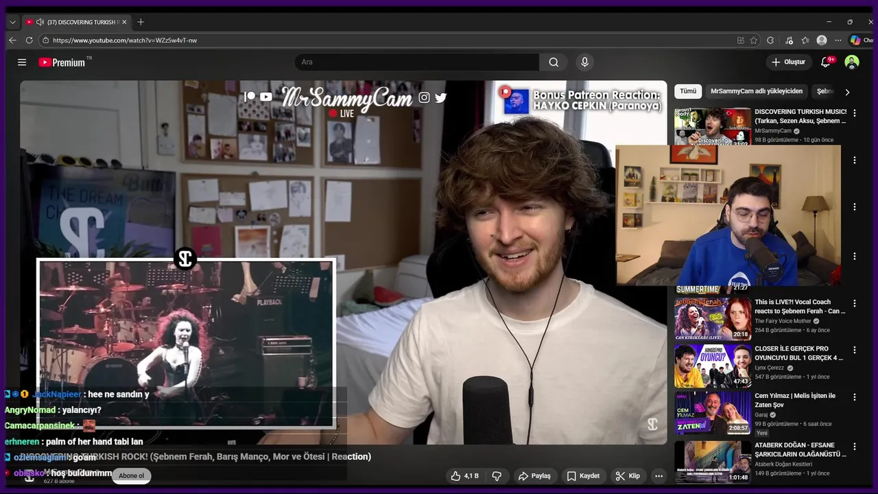
Task: Open options for This is LIVE?! video
Action: click(x=855, y=303)
